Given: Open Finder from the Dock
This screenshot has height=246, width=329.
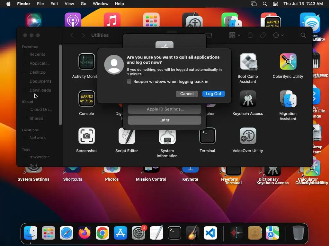Looking at the screenshot, I should (x=31, y=233).
